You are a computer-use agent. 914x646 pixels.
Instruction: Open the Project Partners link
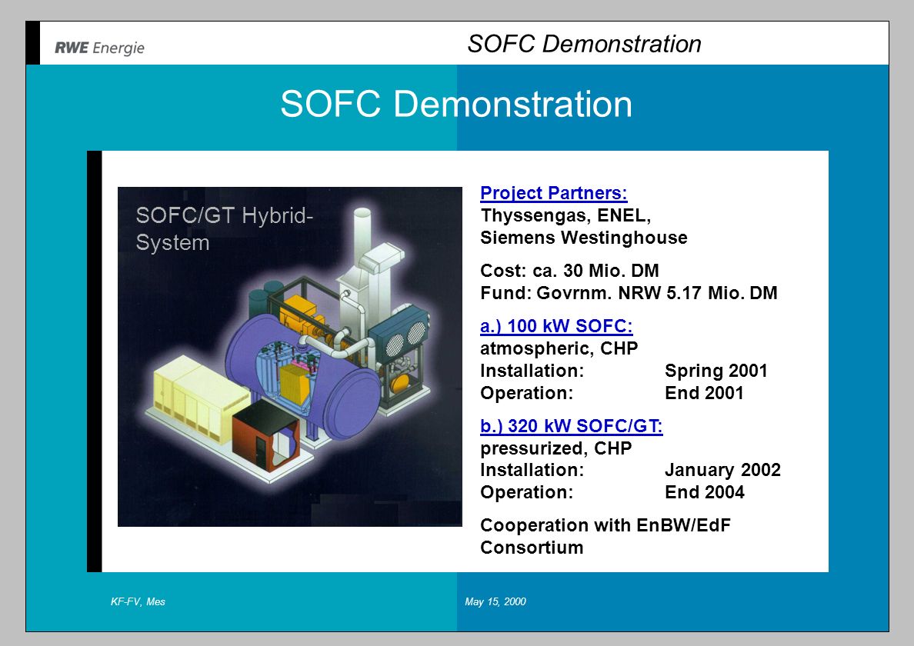554,193
